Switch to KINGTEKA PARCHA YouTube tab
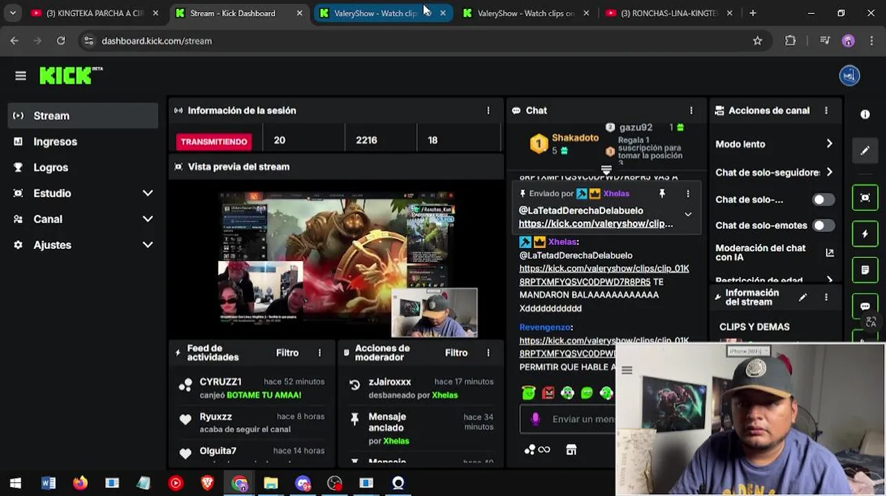This screenshot has width=886, height=496. click(x=94, y=13)
